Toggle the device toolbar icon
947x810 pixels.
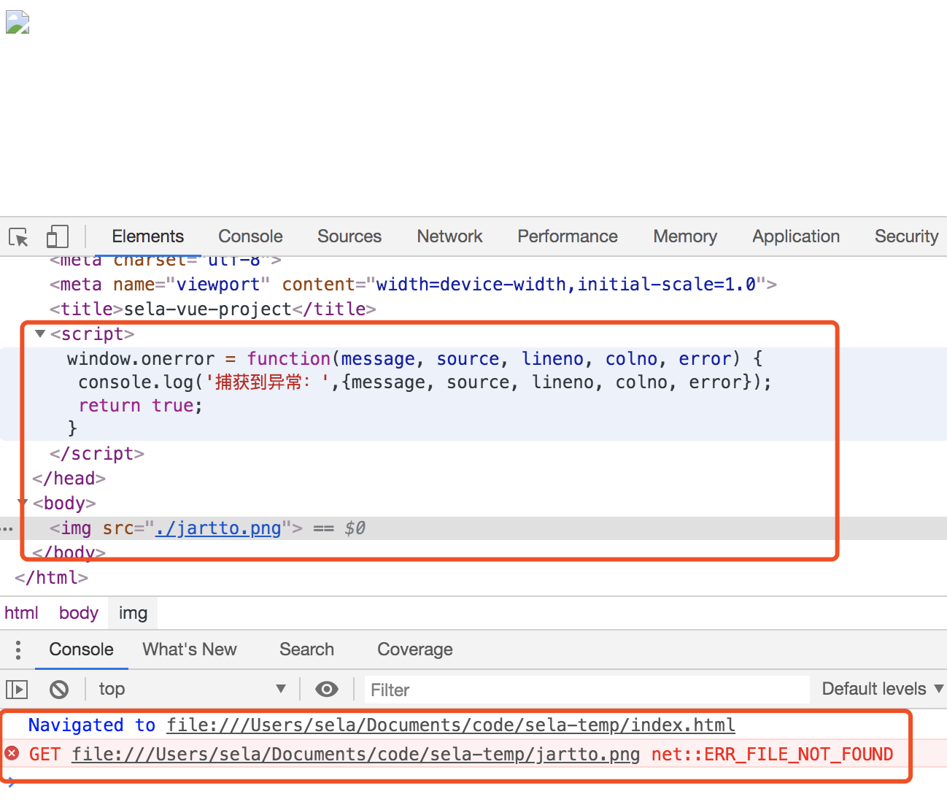point(57,237)
